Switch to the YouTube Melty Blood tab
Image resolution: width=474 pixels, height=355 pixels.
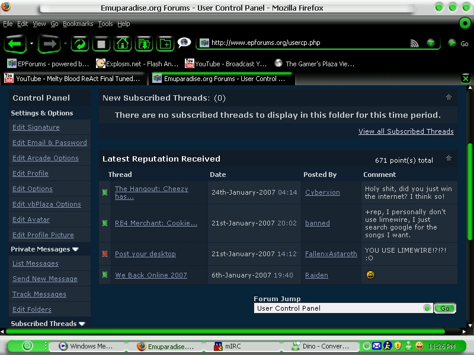point(73,79)
